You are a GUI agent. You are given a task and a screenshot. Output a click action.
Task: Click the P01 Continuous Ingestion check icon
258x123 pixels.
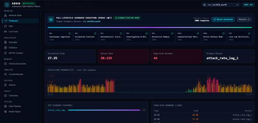[x=69, y=33]
